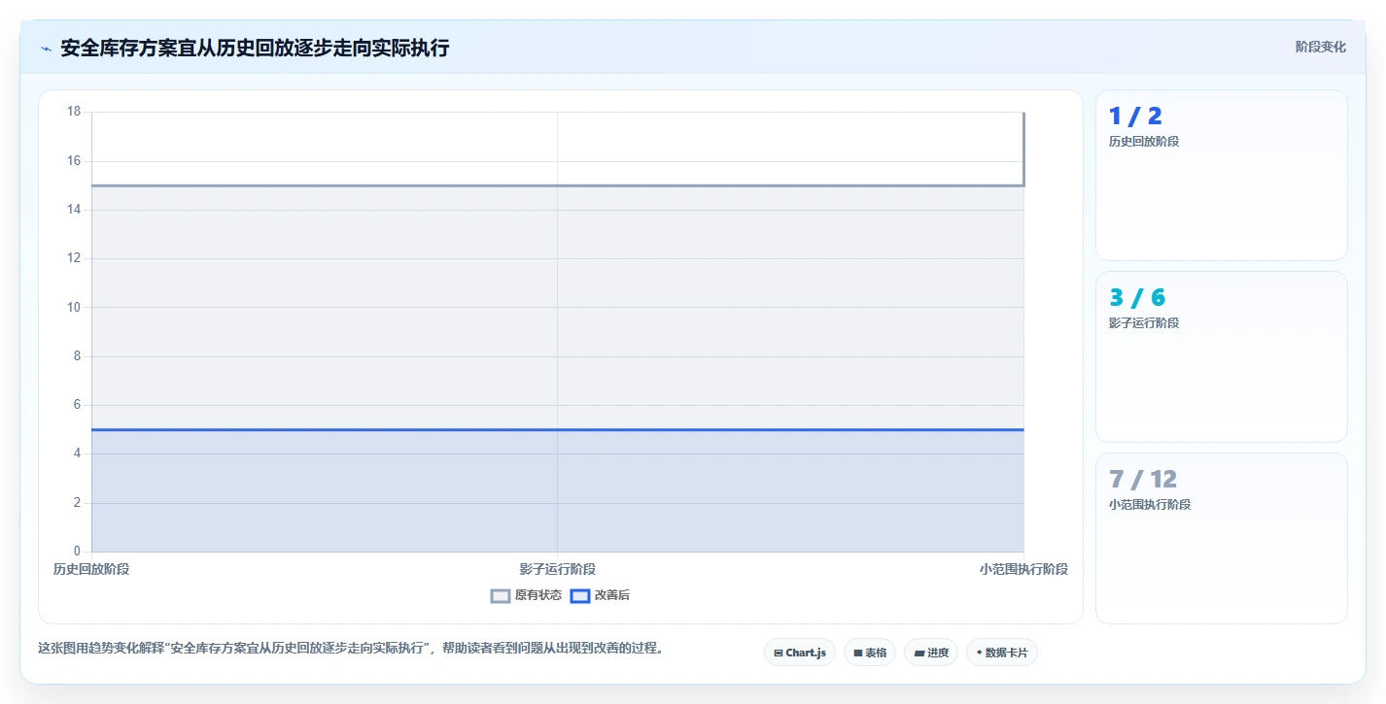This screenshot has height=704, width=1386.
Task: Click the 小范围执行阶段 x-axis label
Action: click(1023, 569)
